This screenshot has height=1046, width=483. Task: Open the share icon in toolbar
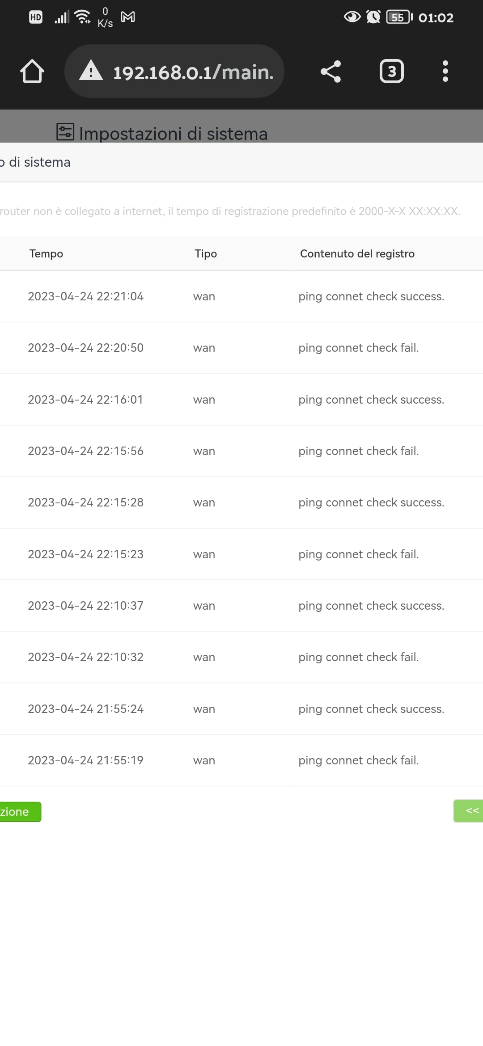pyautogui.click(x=331, y=72)
